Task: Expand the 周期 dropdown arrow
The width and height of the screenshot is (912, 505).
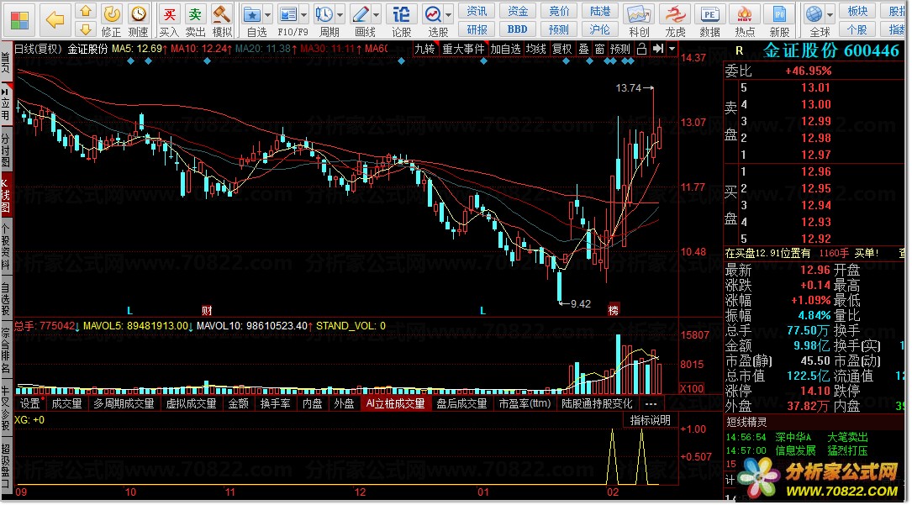Action: coord(340,15)
